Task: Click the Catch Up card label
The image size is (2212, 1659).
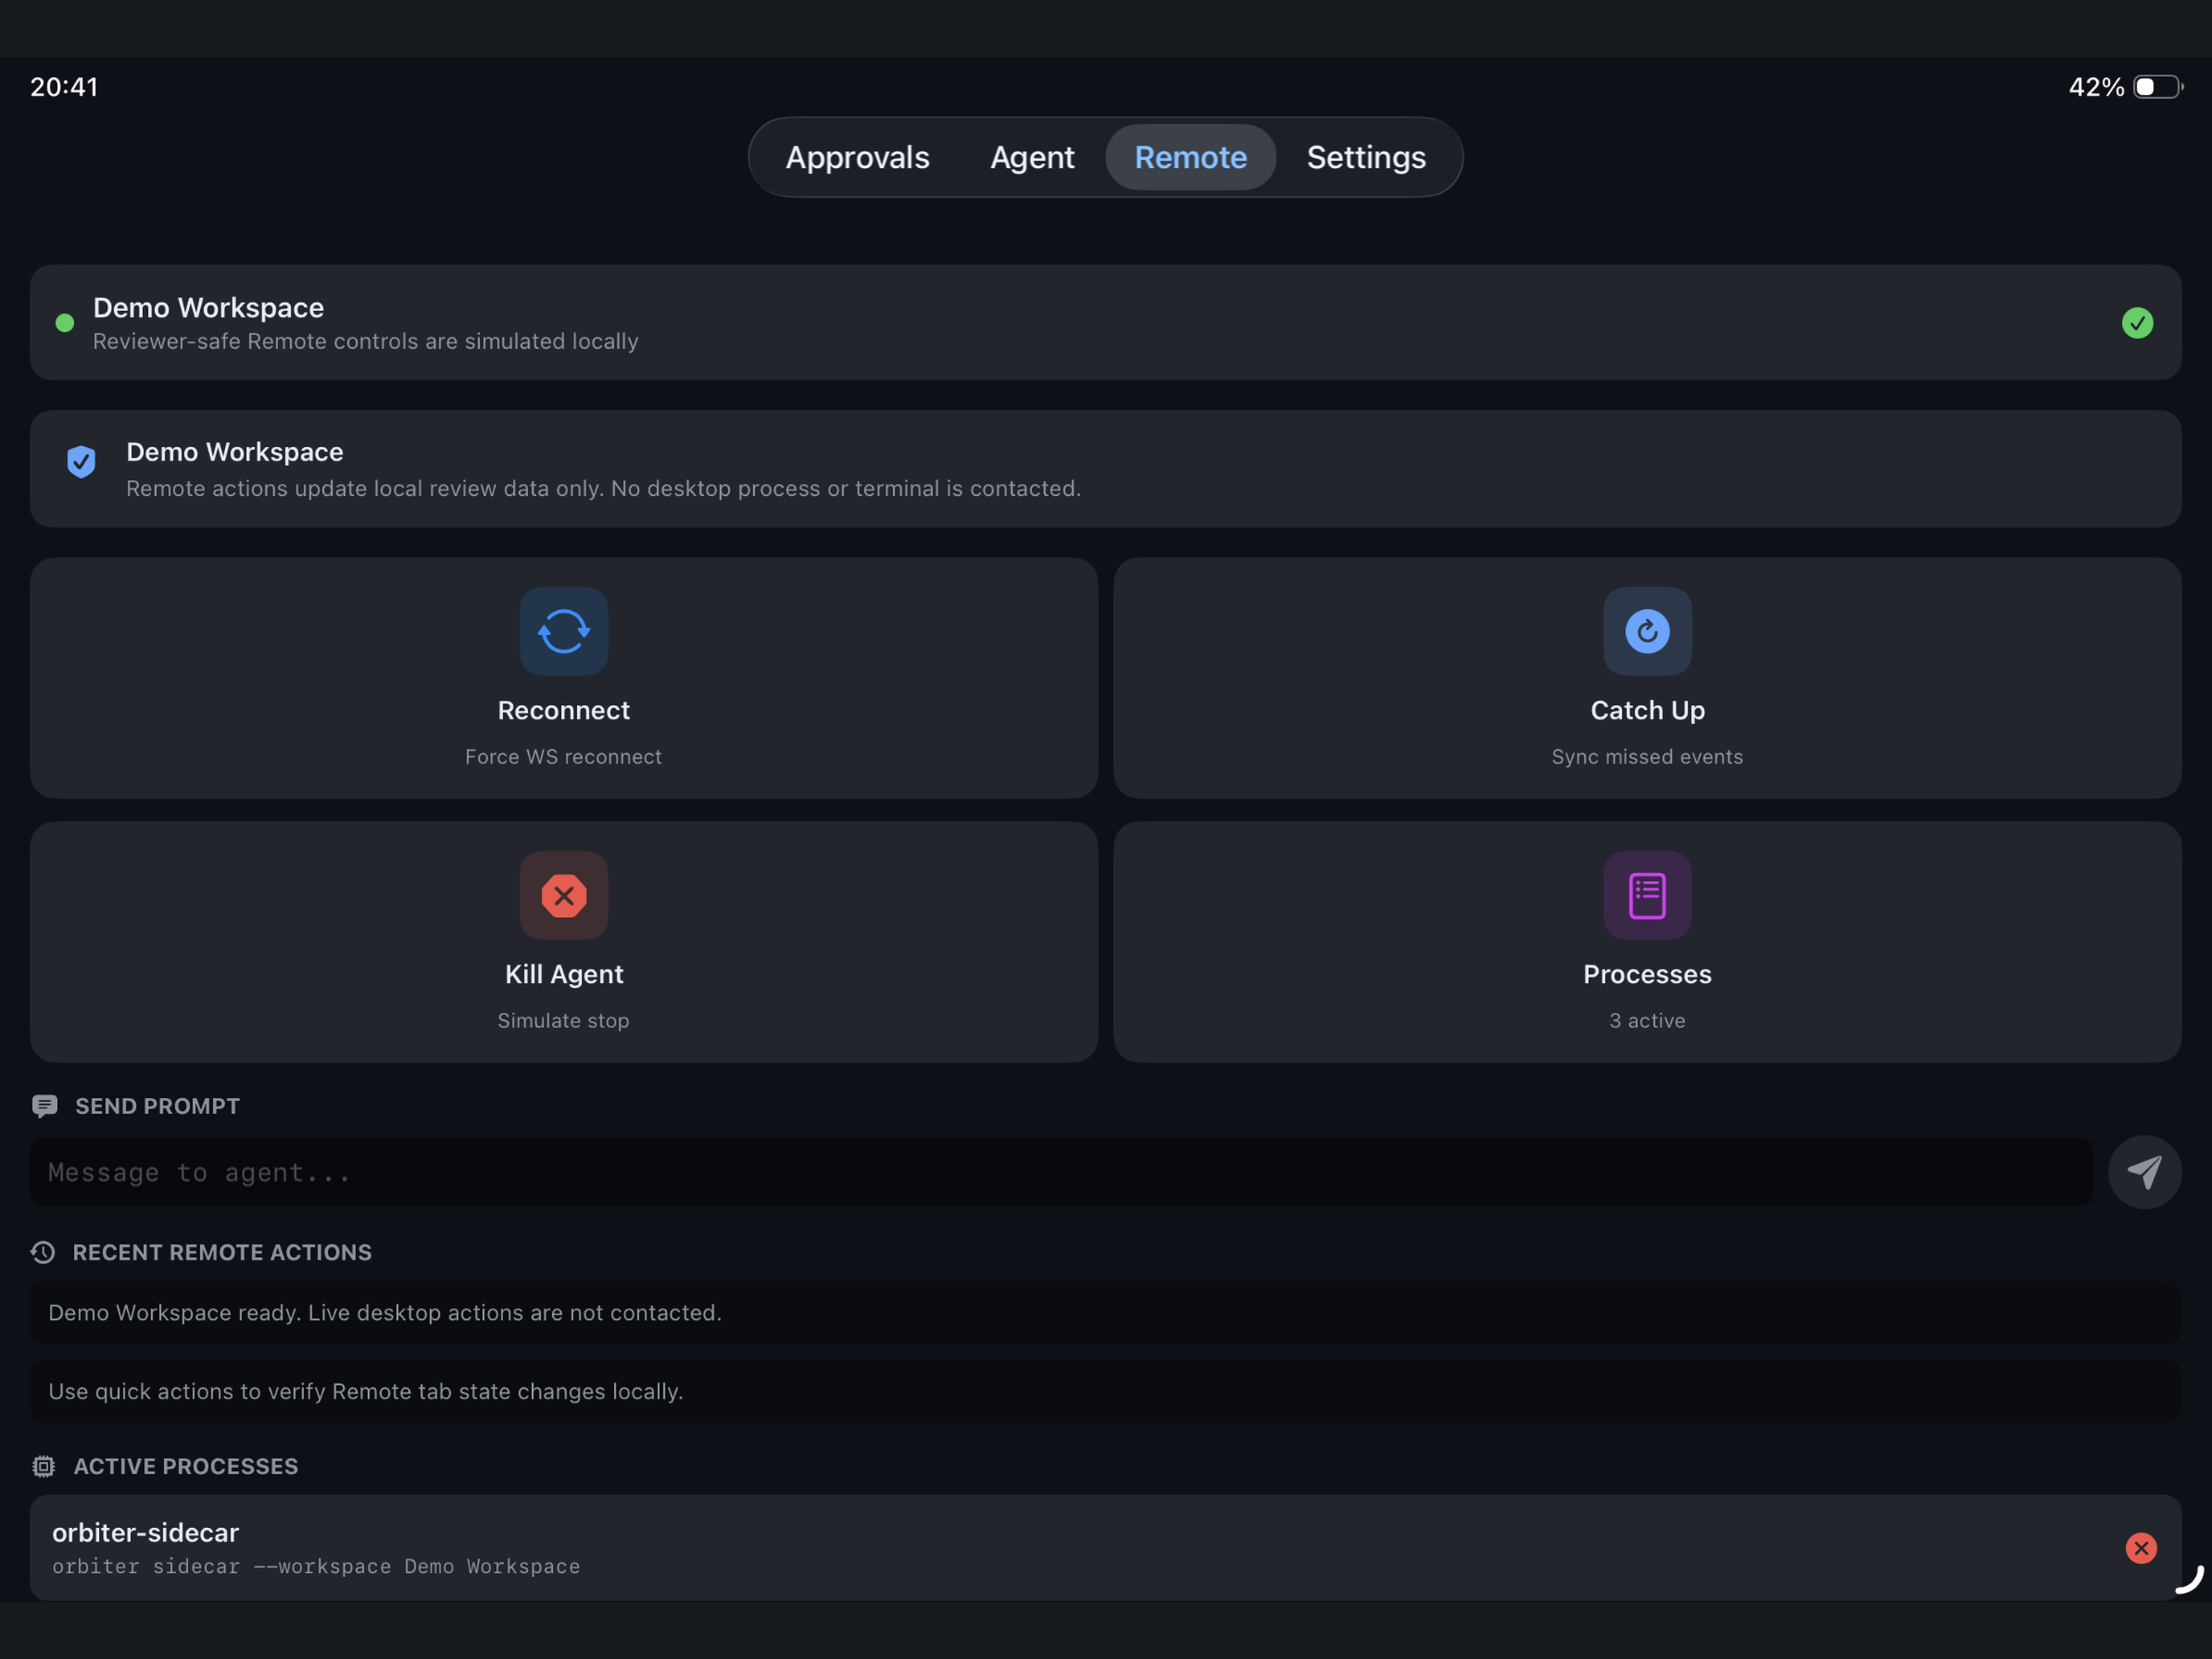Action: (1647, 710)
